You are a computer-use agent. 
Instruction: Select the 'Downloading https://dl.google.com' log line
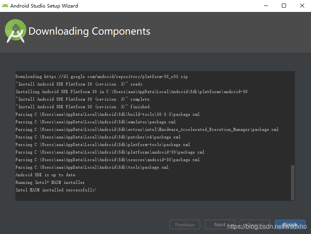(102, 76)
